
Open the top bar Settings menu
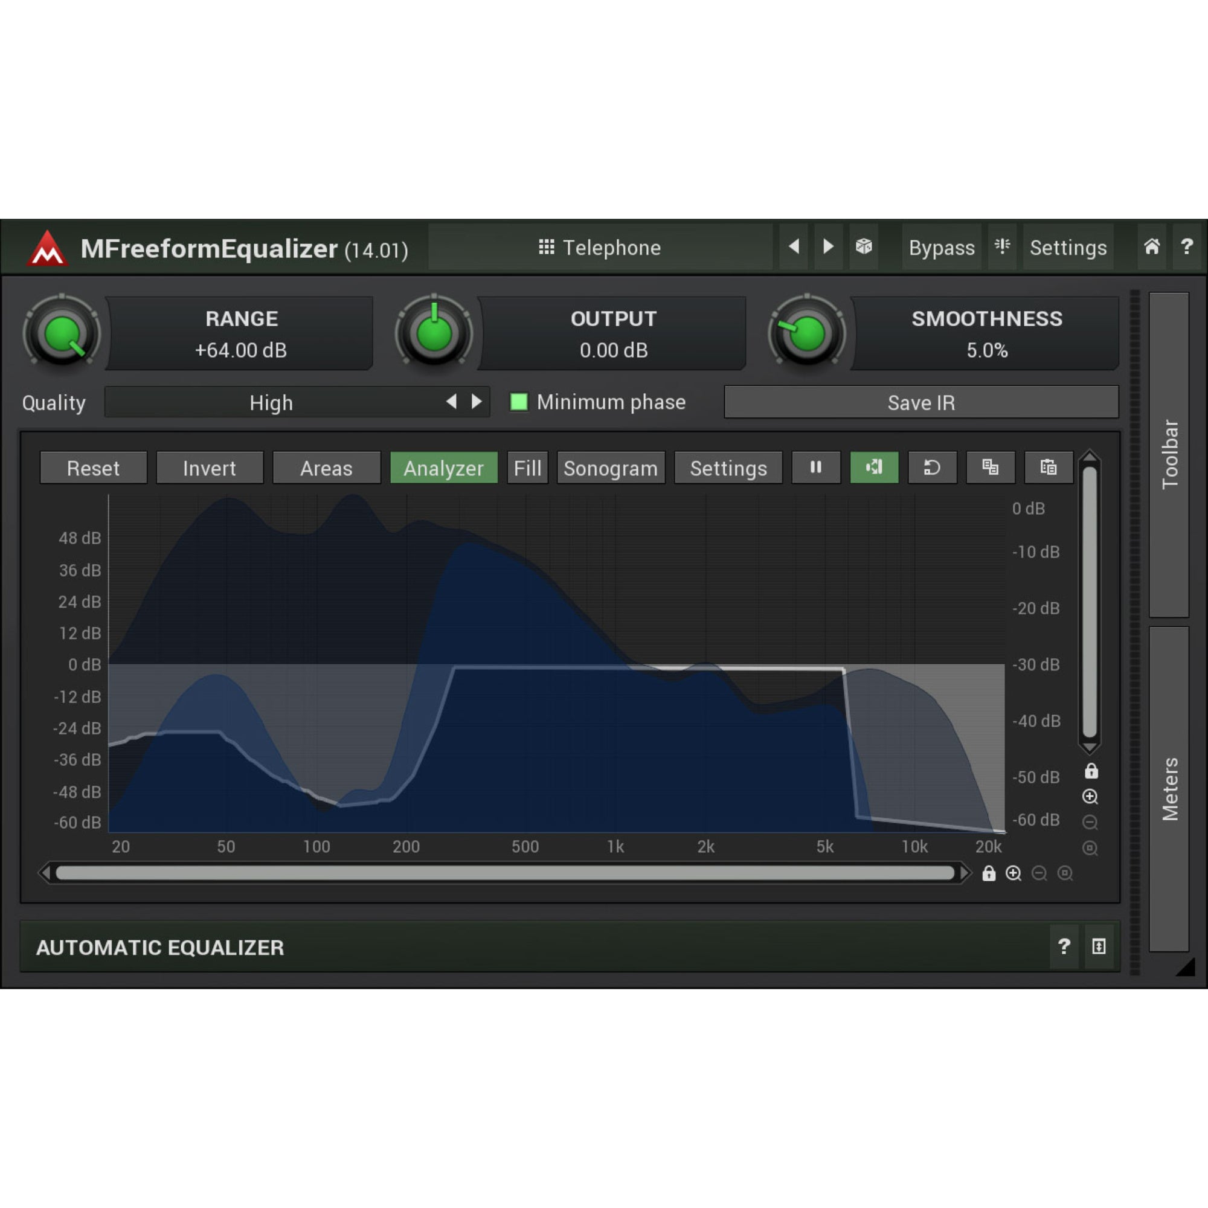1068,248
